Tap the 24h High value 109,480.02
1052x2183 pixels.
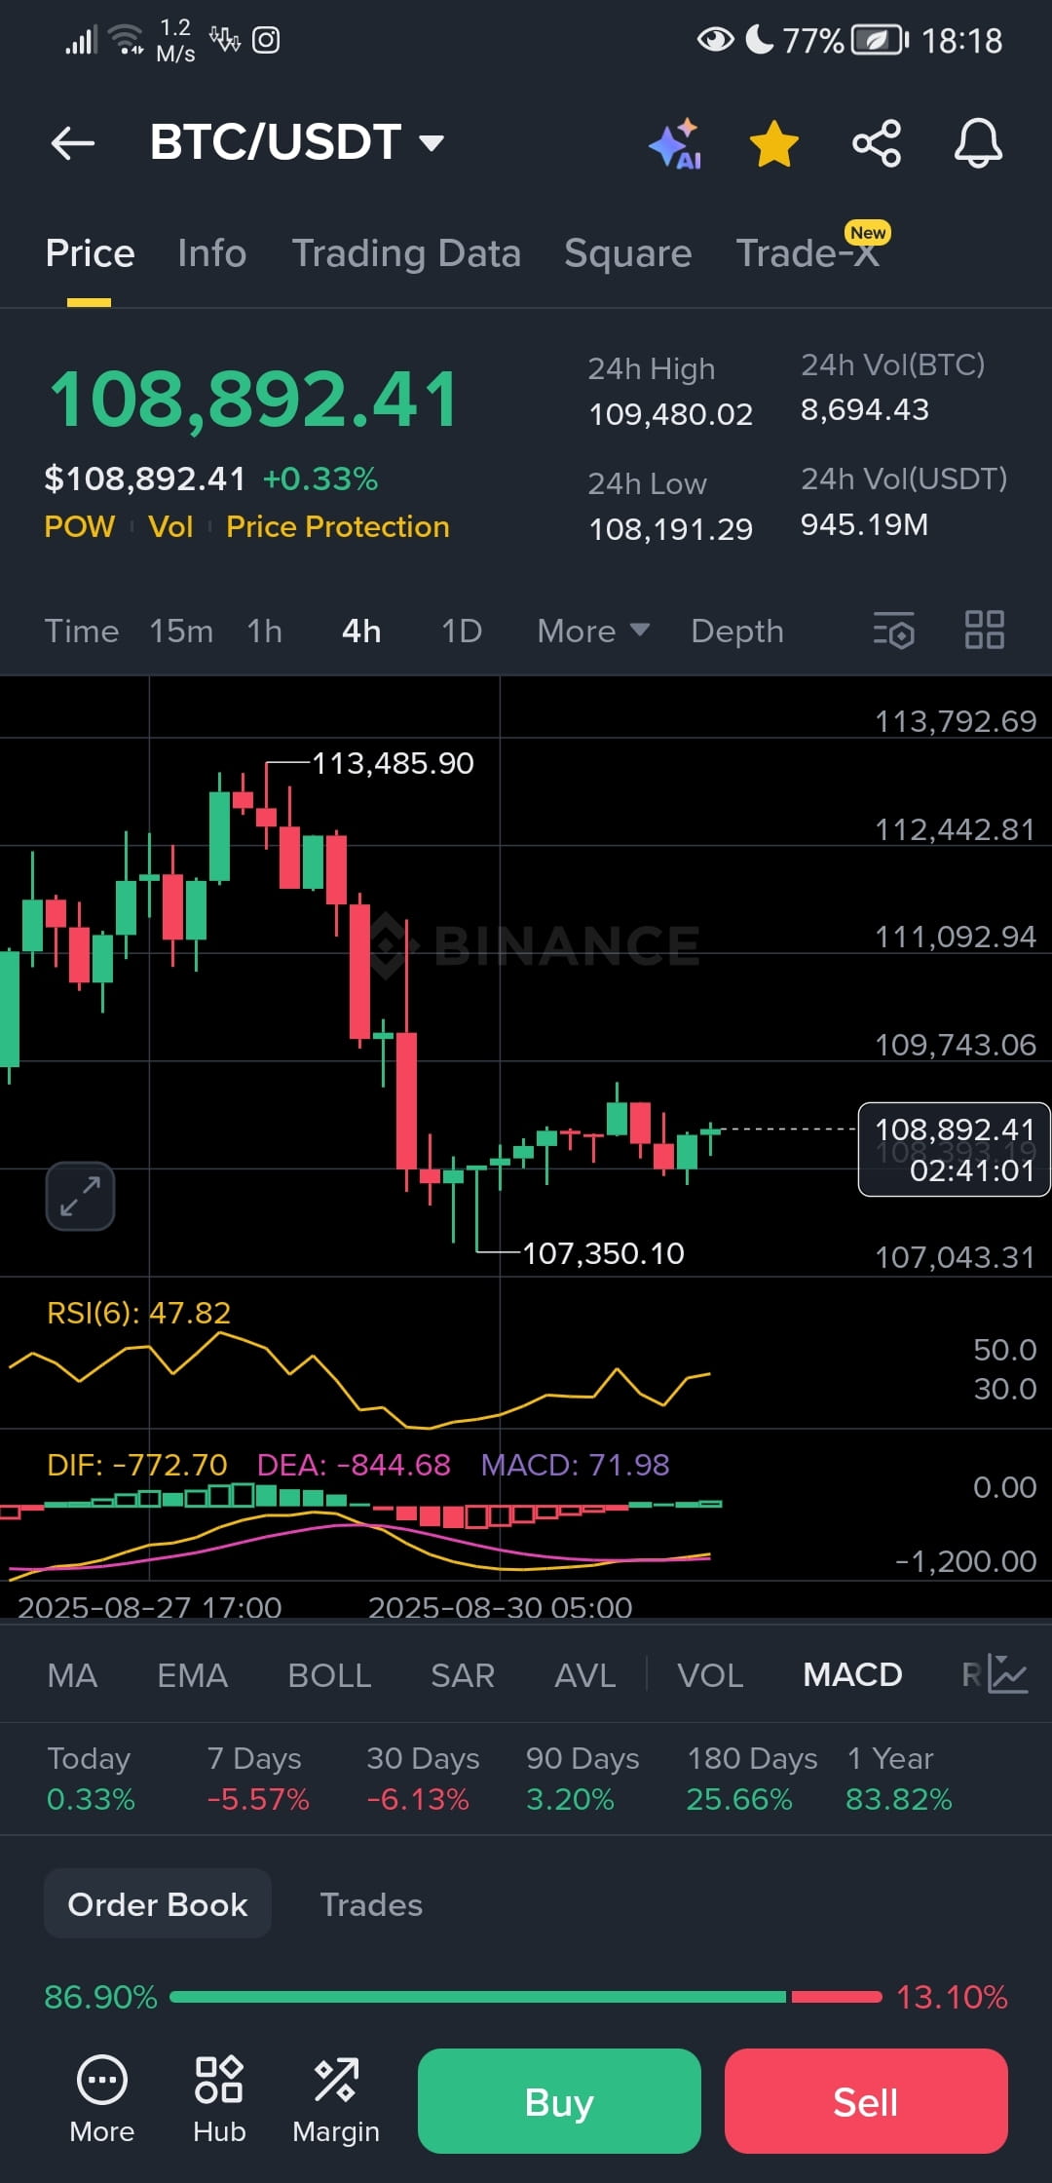pos(670,415)
